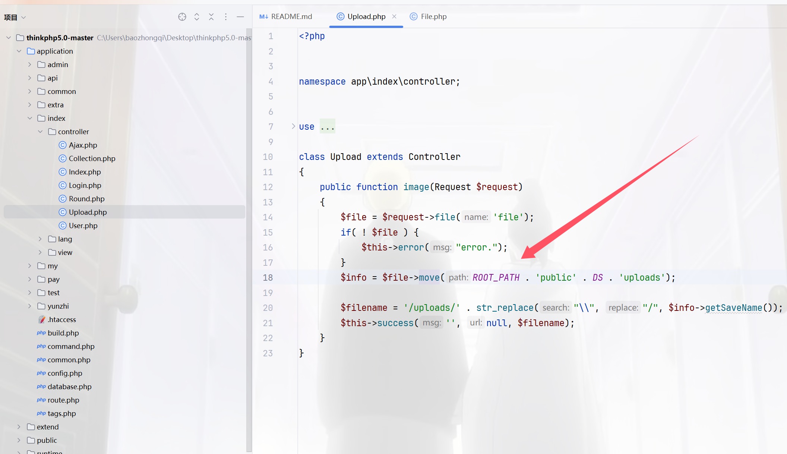787x454 pixels.
Task: Click the folded ellipsis after use
Action: pos(327,127)
